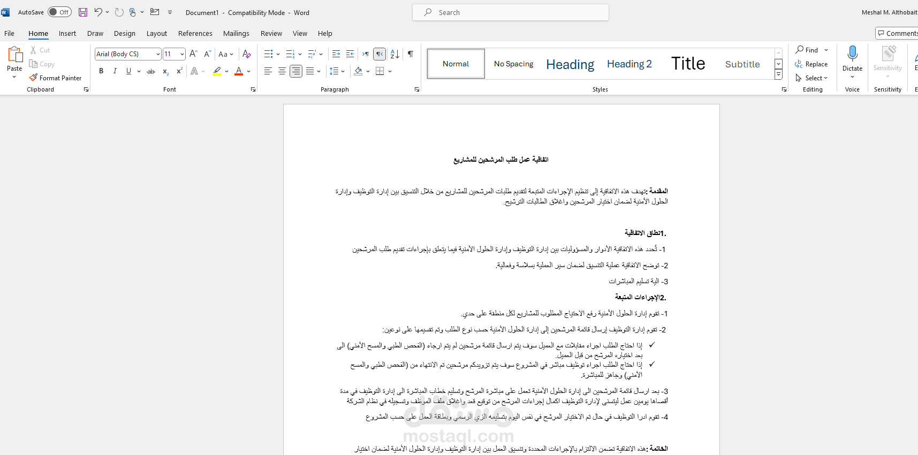Screen dimensions: 918x455
Task: Save the document with the Save icon
Action: pyautogui.click(x=83, y=12)
